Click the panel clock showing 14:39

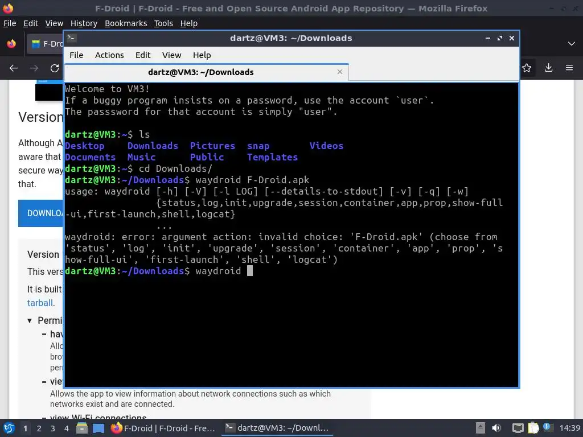coord(569,428)
